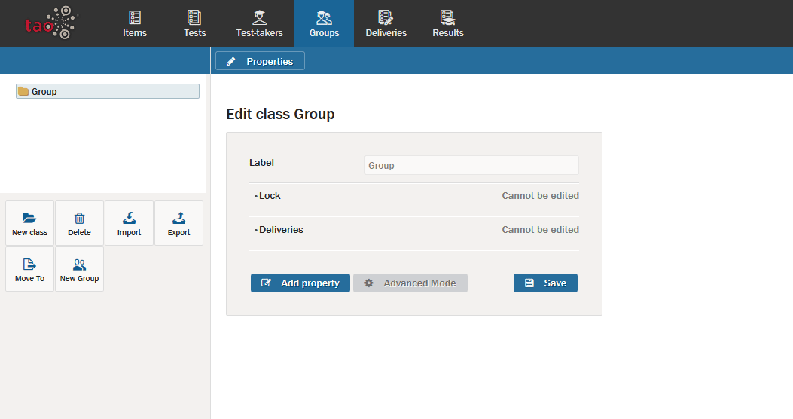This screenshot has width=793, height=419.
Task: Select the Group folder in tree
Action: click(x=44, y=92)
